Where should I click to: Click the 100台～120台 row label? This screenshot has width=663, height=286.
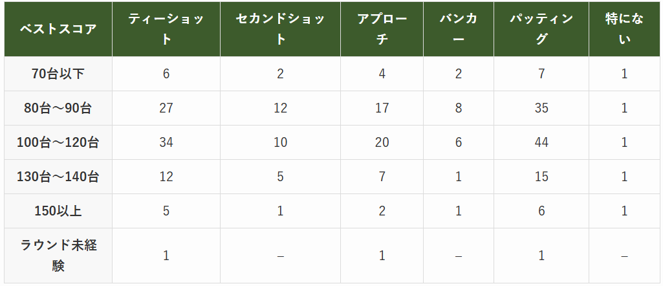[x=58, y=142]
